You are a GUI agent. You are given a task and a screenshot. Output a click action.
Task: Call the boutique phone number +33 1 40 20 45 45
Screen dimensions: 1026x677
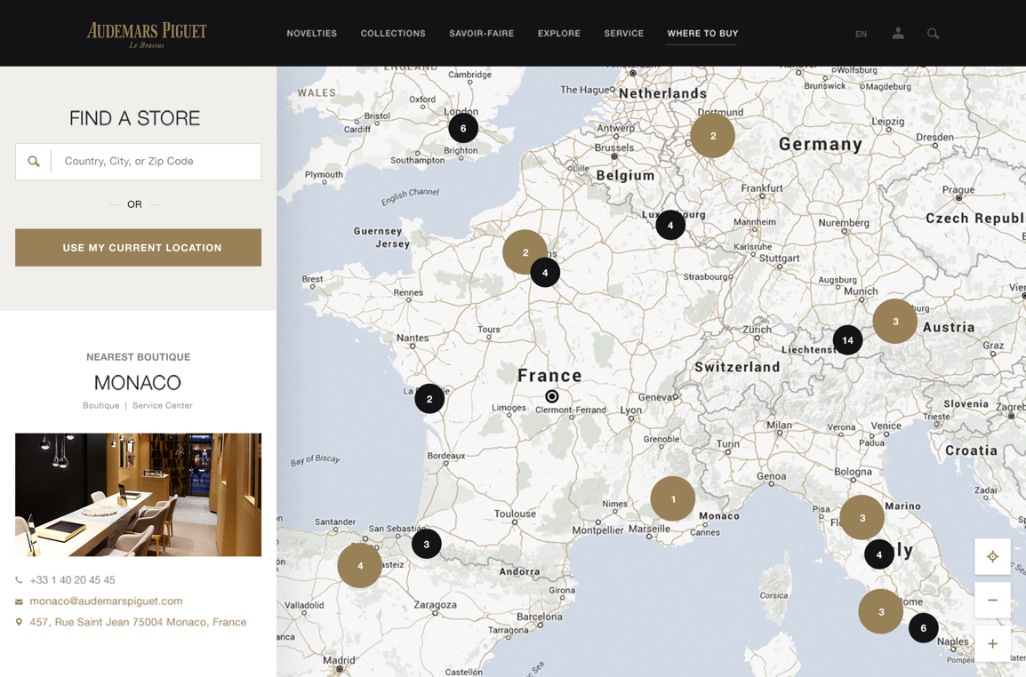coord(72,579)
